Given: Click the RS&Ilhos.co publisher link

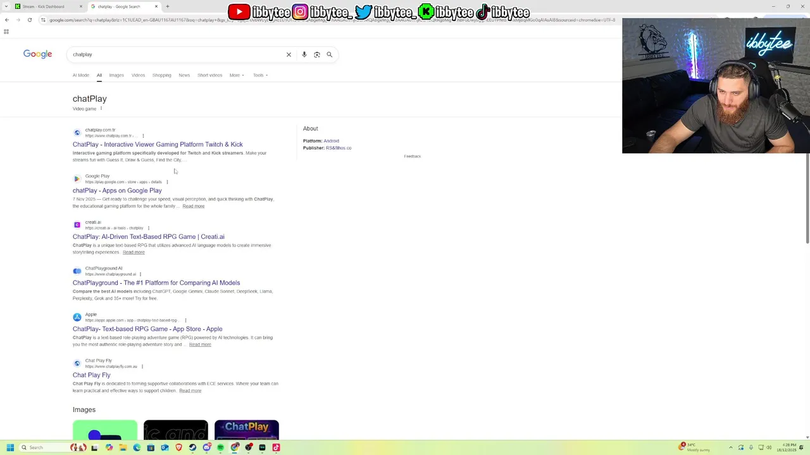Looking at the screenshot, I should (x=339, y=148).
